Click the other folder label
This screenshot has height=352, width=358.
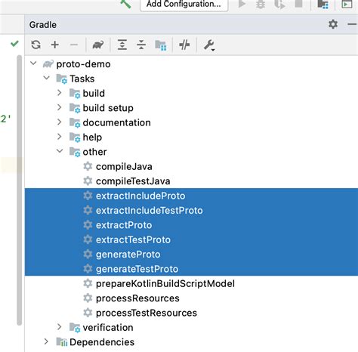click(94, 152)
